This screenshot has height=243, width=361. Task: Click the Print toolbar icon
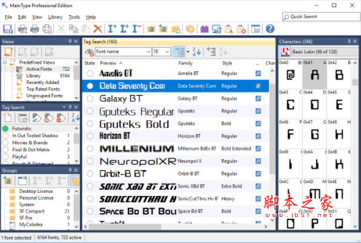(x=35, y=29)
